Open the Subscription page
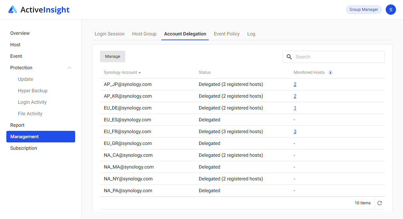Screen dimensions: 403x219 tap(23, 148)
